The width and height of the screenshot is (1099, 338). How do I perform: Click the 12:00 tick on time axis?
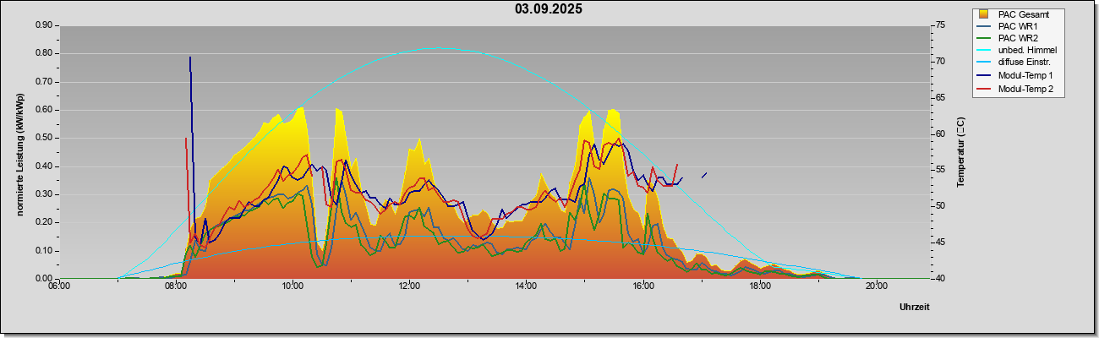point(409,286)
